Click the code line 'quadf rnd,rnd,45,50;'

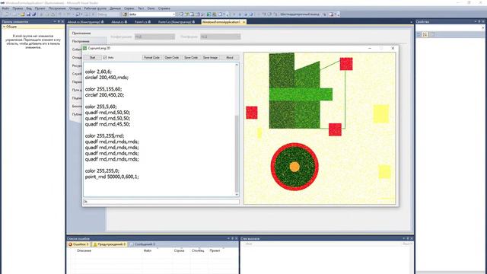tap(107, 124)
